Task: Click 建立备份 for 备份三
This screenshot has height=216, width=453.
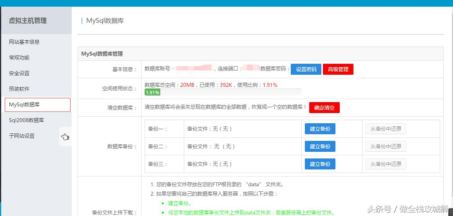Action: click(320, 164)
